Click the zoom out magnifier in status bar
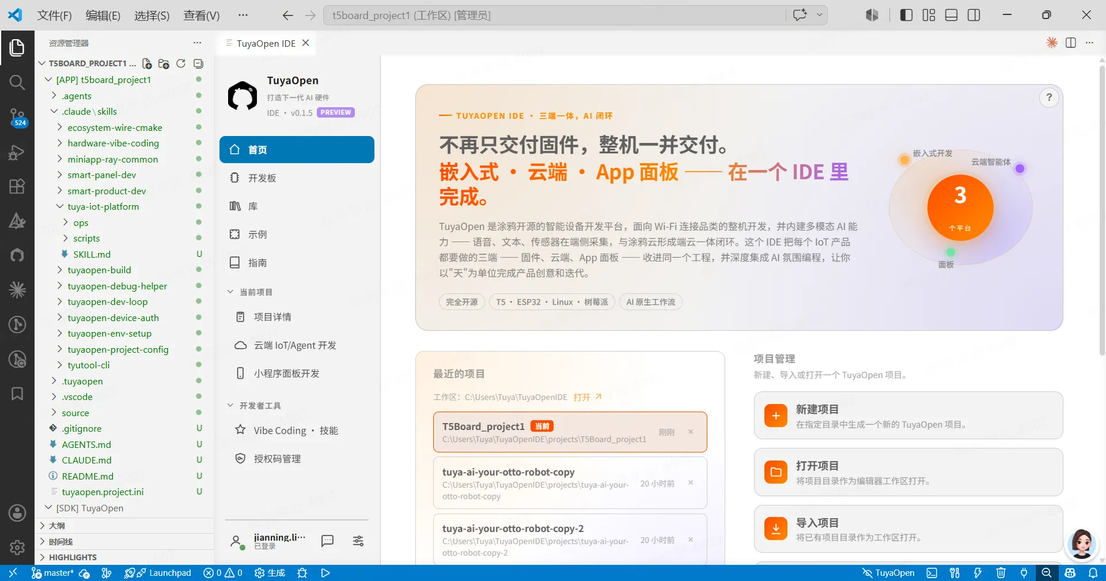The width and height of the screenshot is (1106, 581). tap(1047, 573)
